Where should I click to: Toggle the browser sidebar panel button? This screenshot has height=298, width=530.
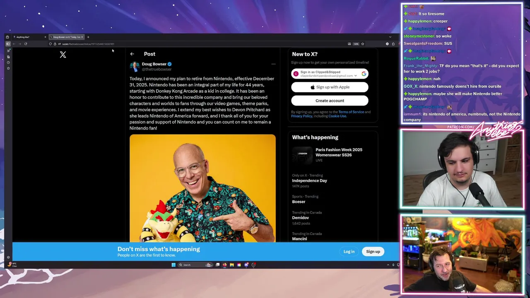pyautogui.click(x=8, y=44)
